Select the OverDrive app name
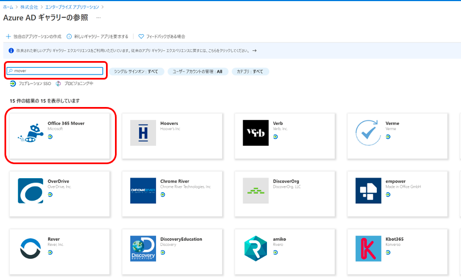The height and width of the screenshot is (279, 461). 58,181
